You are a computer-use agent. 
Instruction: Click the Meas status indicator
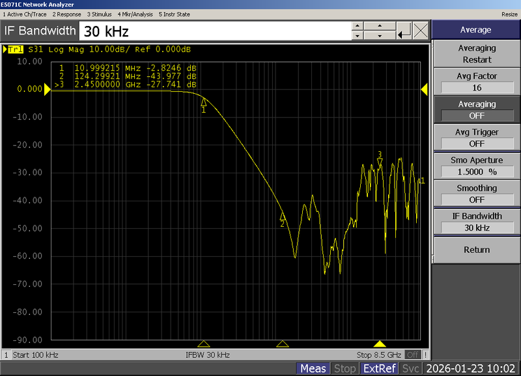(313, 368)
